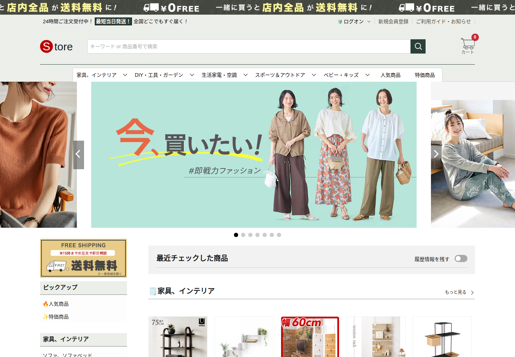Click the ソファ、ソファベッド sidebar category

click(x=67, y=355)
